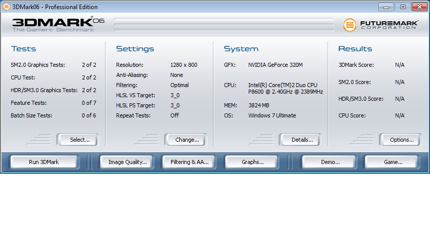Click the window title '3DMark06 - Professional Edition'
The height and width of the screenshot is (243, 430).
pos(55,7)
